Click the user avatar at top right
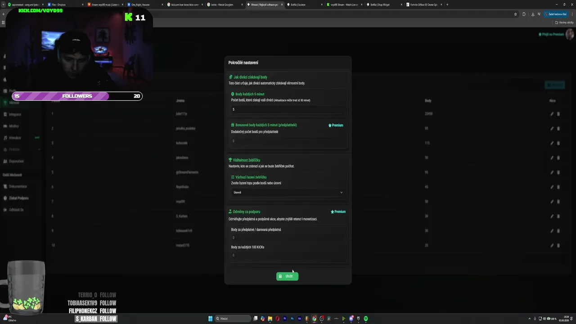Image resolution: width=576 pixels, height=324 pixels. (570, 34)
